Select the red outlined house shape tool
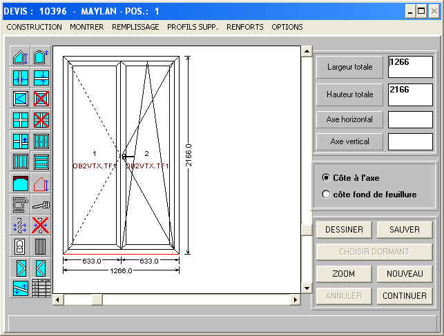444x336 pixels. click(x=41, y=183)
